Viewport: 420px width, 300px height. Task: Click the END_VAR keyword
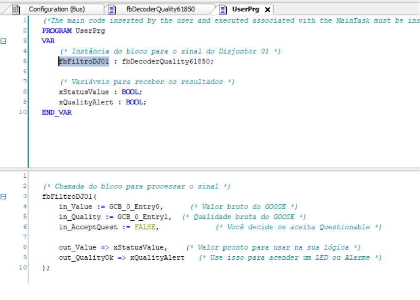[x=57, y=113]
